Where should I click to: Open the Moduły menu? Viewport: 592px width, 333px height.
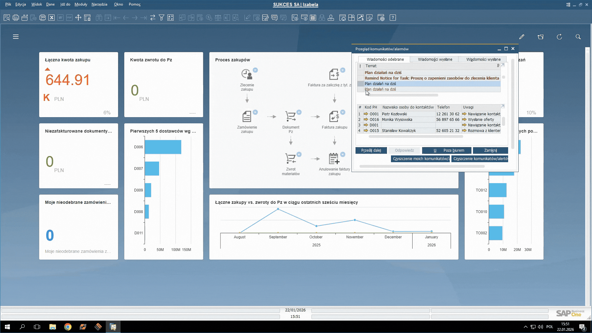pos(81,4)
